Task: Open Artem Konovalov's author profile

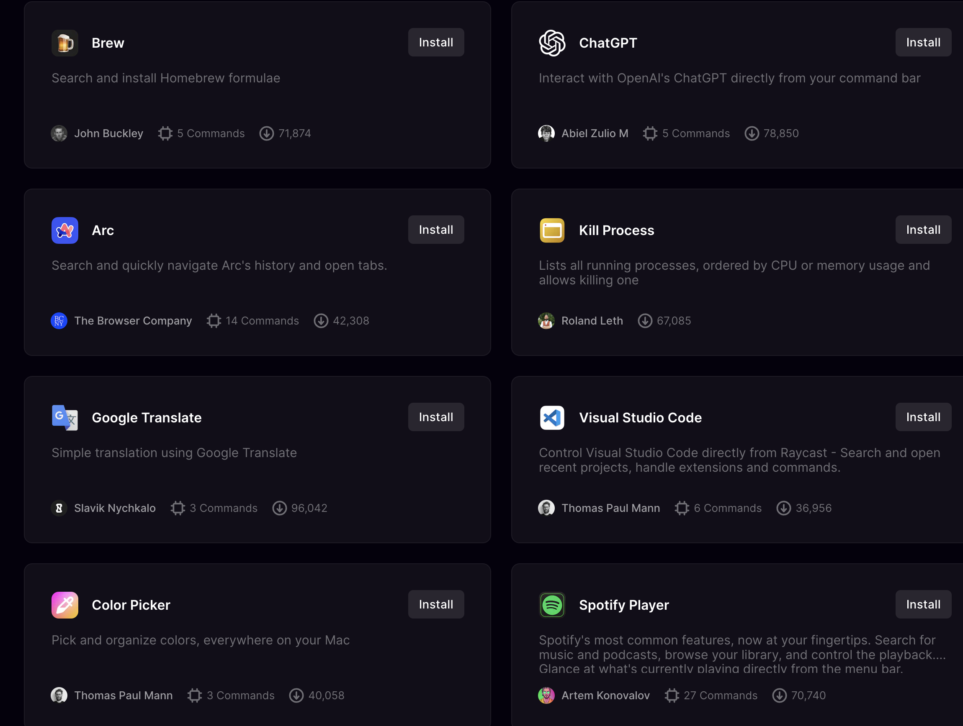Action: 605,695
